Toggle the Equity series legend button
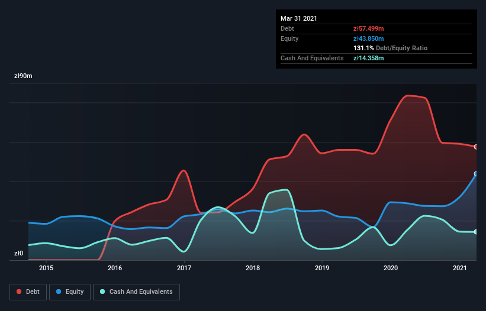 tap(70, 292)
